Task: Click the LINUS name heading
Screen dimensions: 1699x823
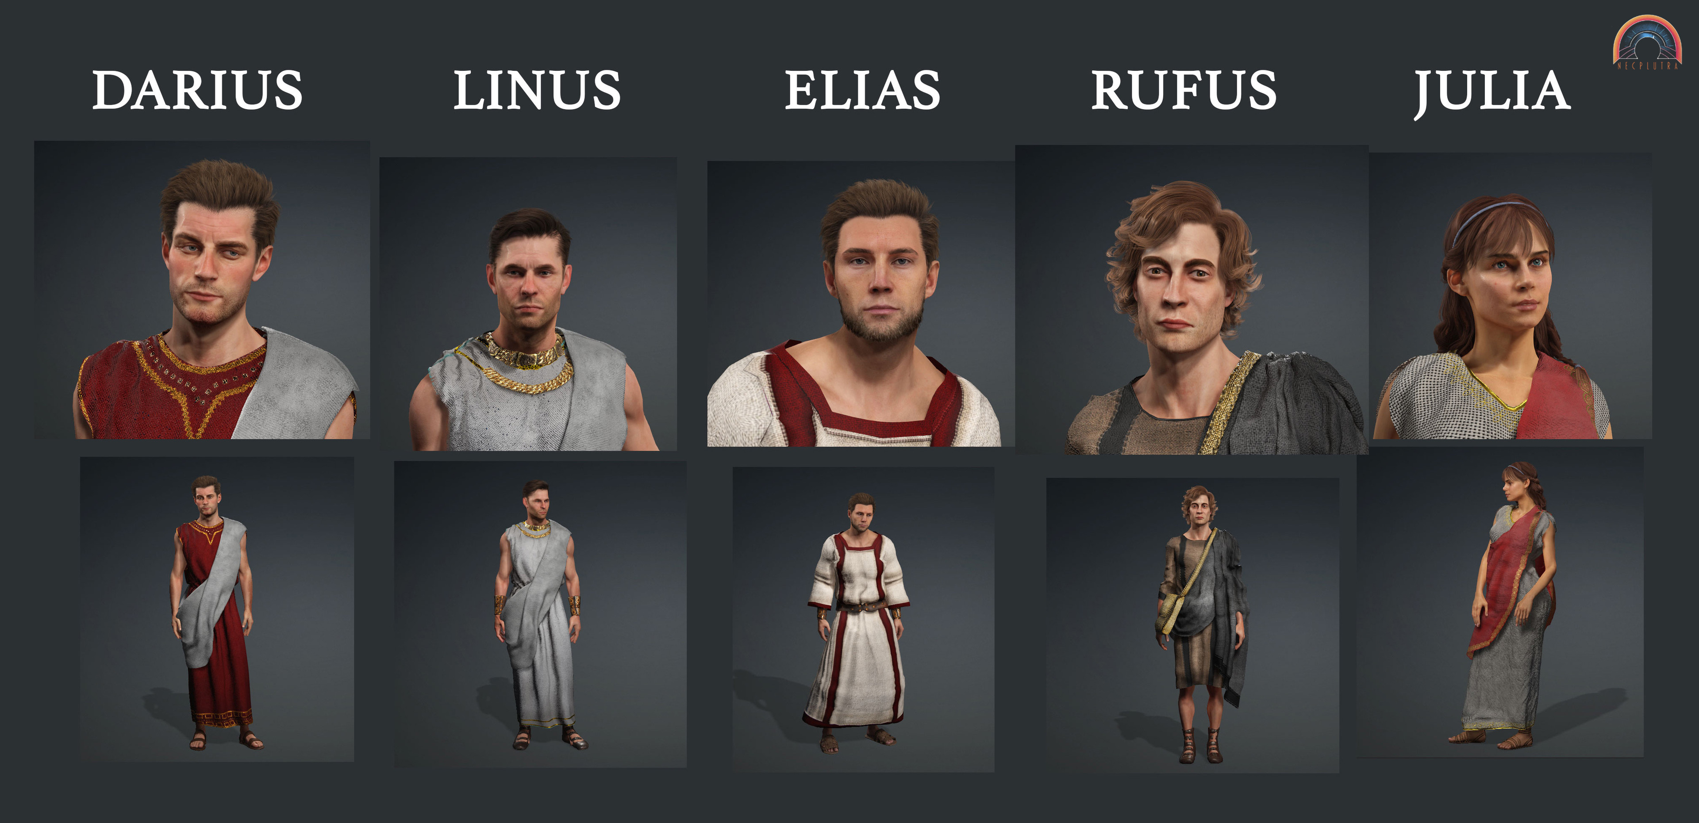Action: click(x=537, y=90)
